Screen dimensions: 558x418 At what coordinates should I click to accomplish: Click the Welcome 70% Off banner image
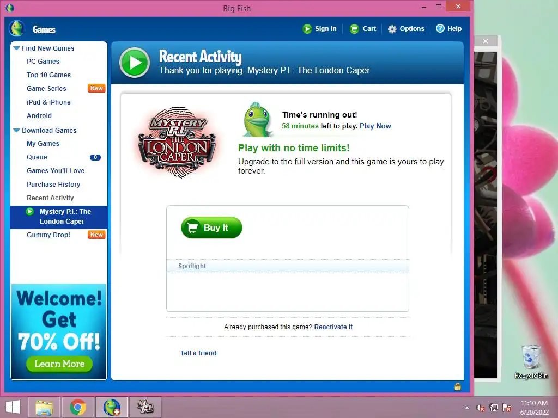[59, 331]
